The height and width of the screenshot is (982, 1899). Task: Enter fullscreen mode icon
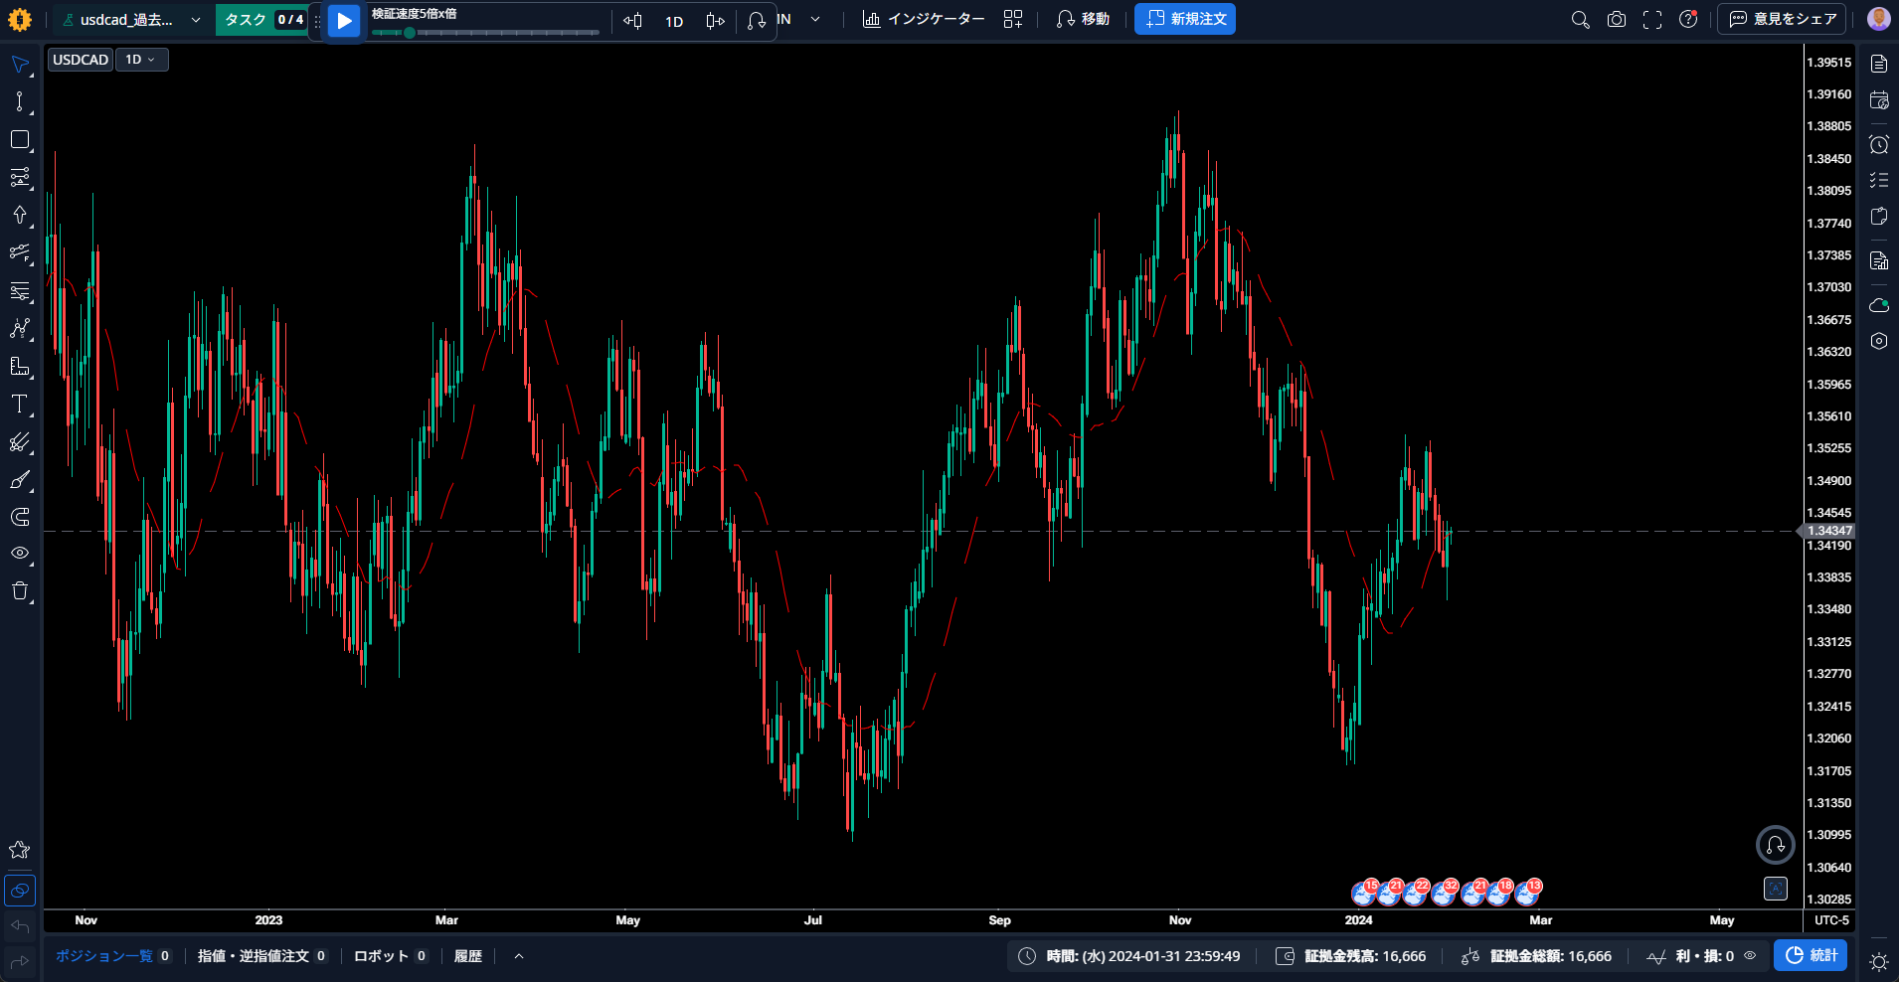1652,20
